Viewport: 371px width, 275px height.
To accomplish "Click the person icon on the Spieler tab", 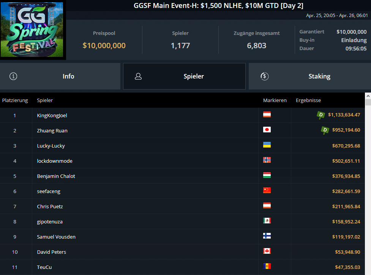I will coord(138,76).
